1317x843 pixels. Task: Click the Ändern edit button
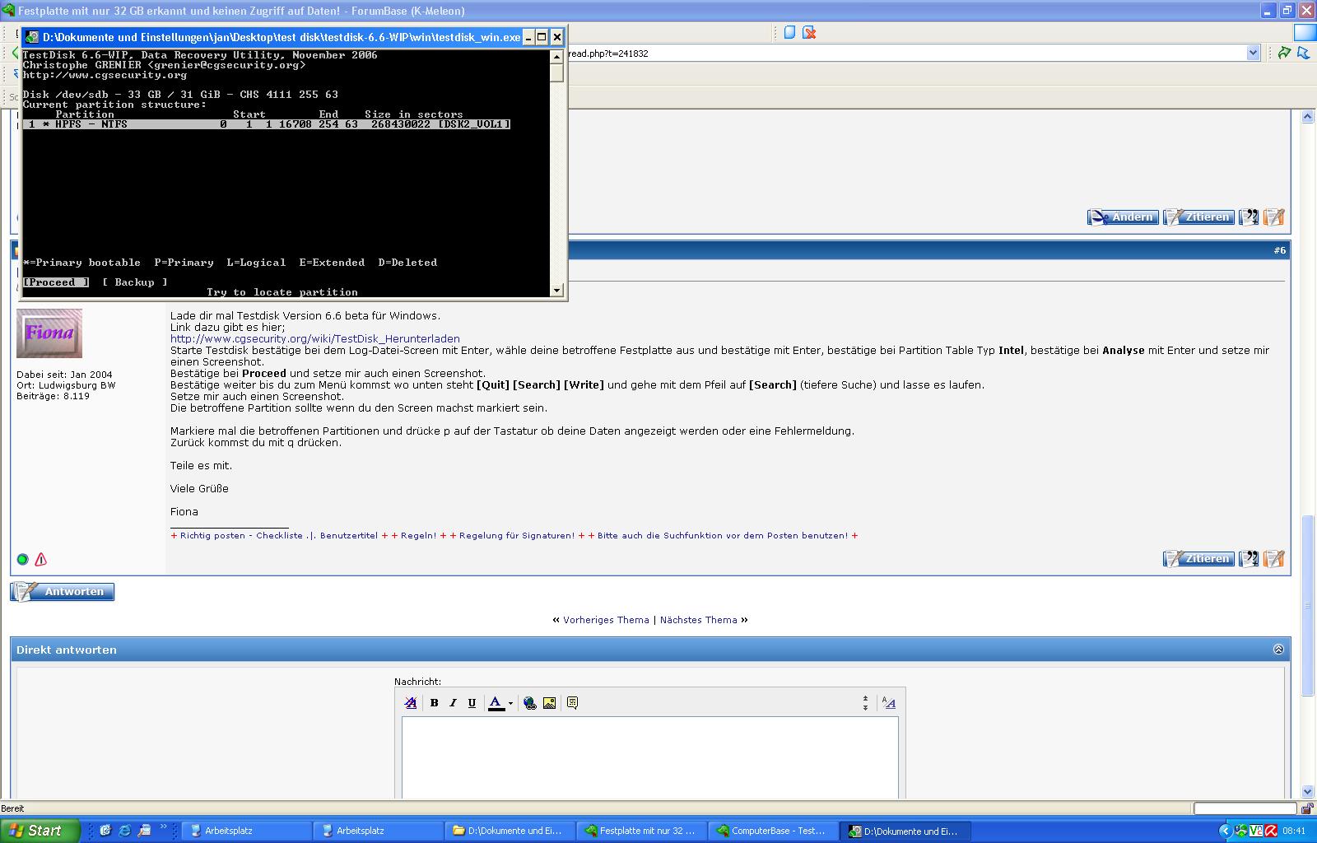coord(1123,217)
